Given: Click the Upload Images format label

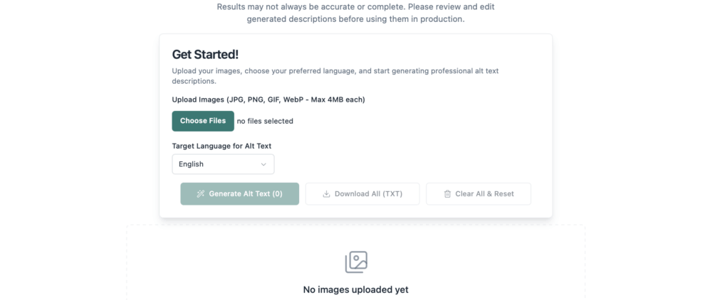Looking at the screenshot, I should [268, 100].
